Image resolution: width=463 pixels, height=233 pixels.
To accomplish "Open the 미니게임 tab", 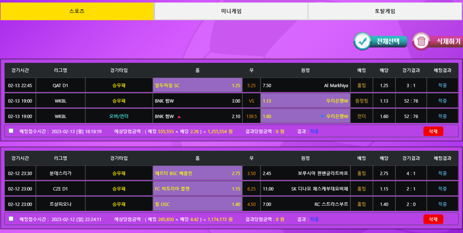I will [x=231, y=11].
